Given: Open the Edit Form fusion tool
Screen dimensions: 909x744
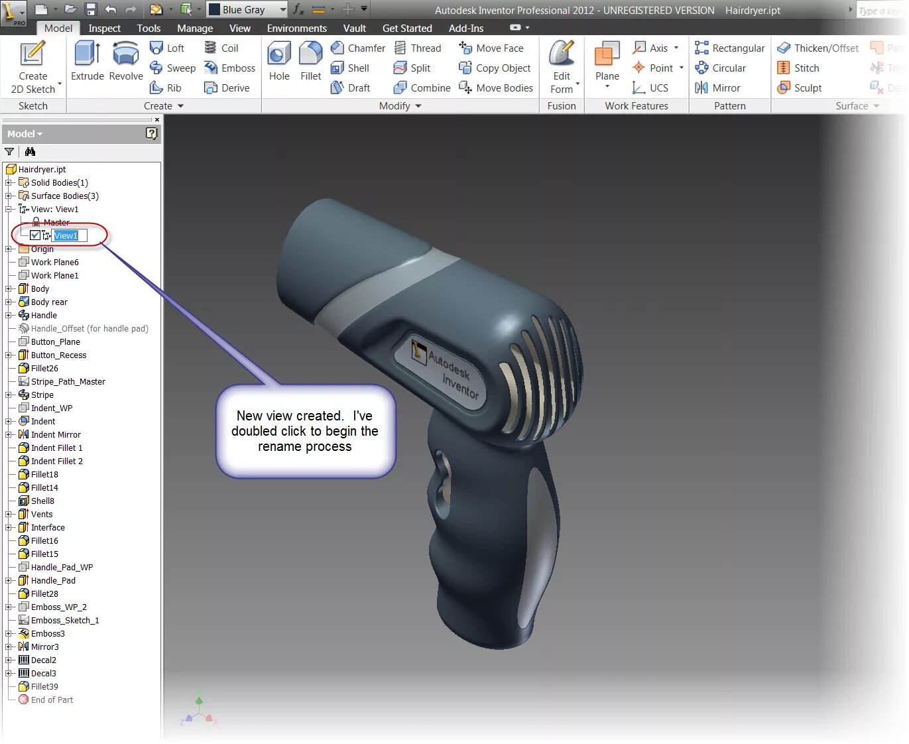Looking at the screenshot, I should pos(562,66).
